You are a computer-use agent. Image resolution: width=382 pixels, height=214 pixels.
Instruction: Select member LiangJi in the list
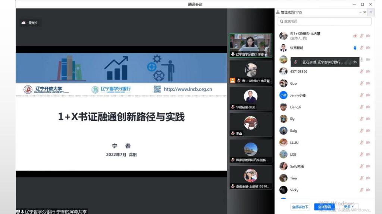tap(295, 107)
